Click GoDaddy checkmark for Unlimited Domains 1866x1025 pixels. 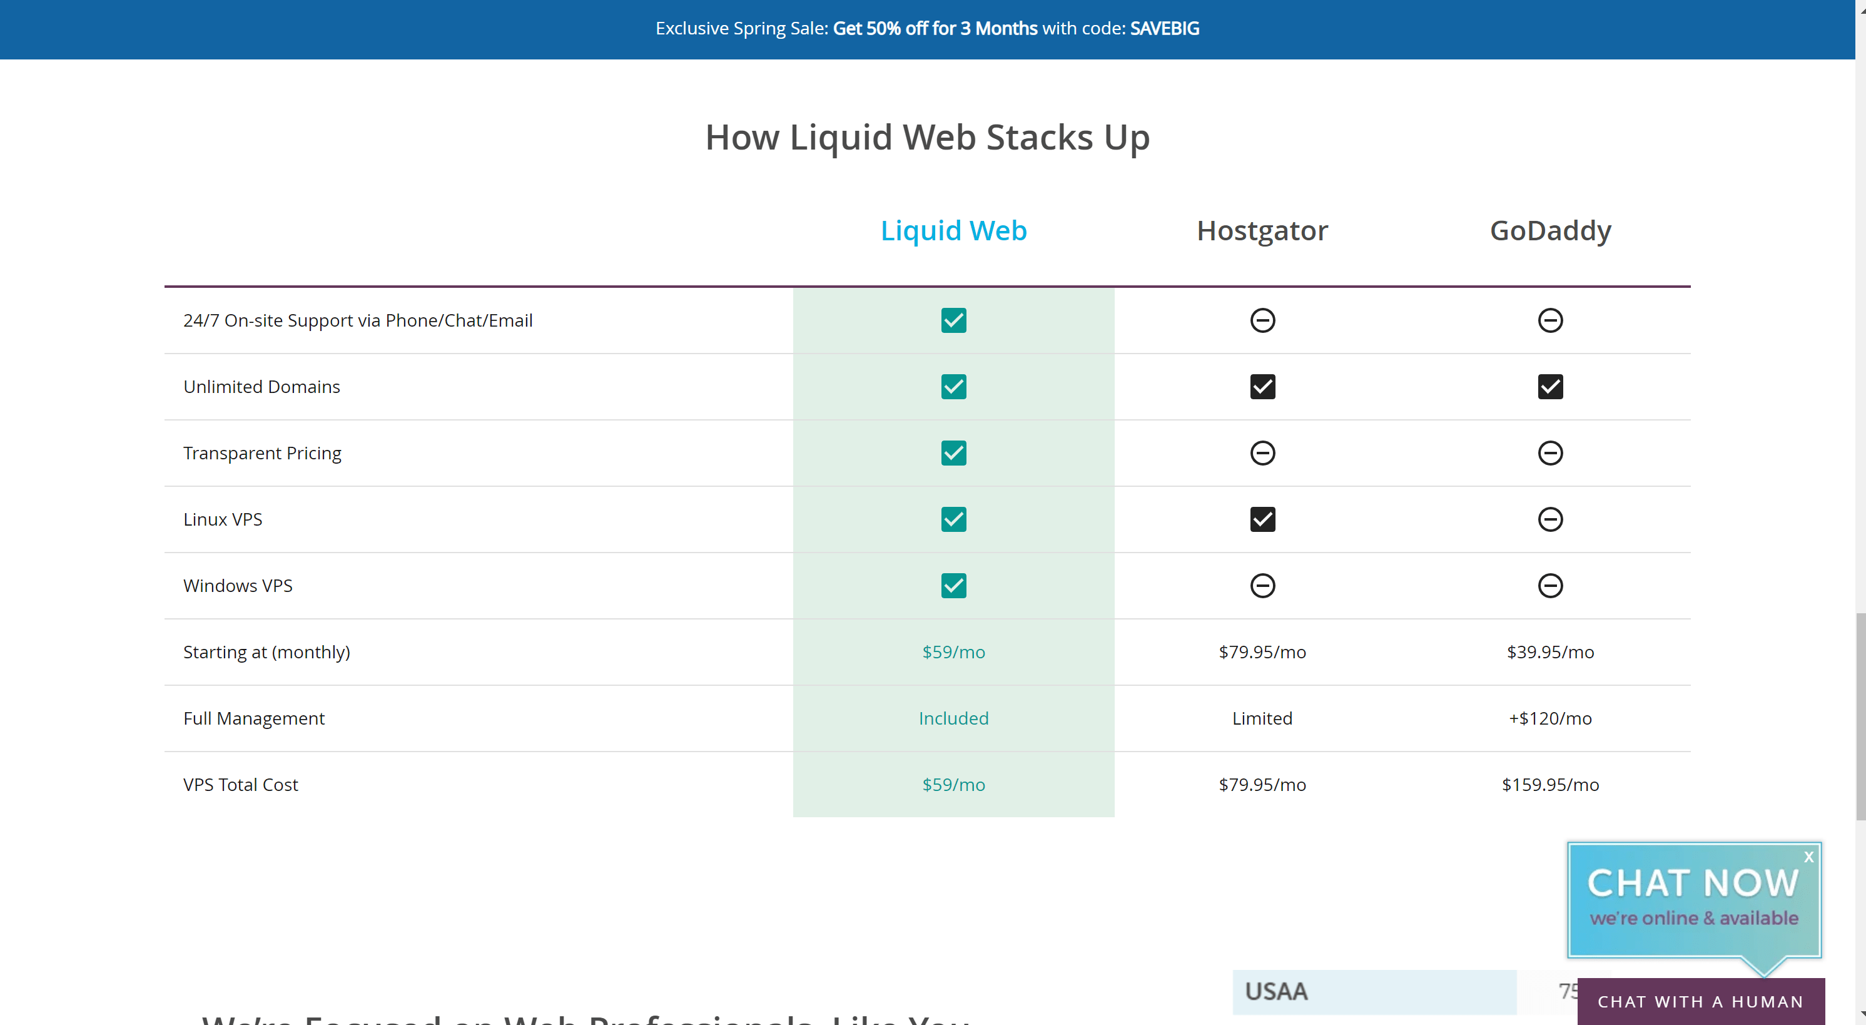1550,387
